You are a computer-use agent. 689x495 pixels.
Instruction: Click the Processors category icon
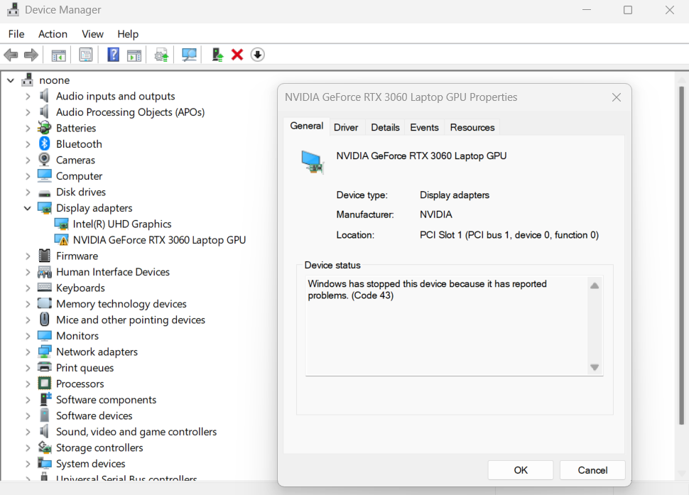44,384
